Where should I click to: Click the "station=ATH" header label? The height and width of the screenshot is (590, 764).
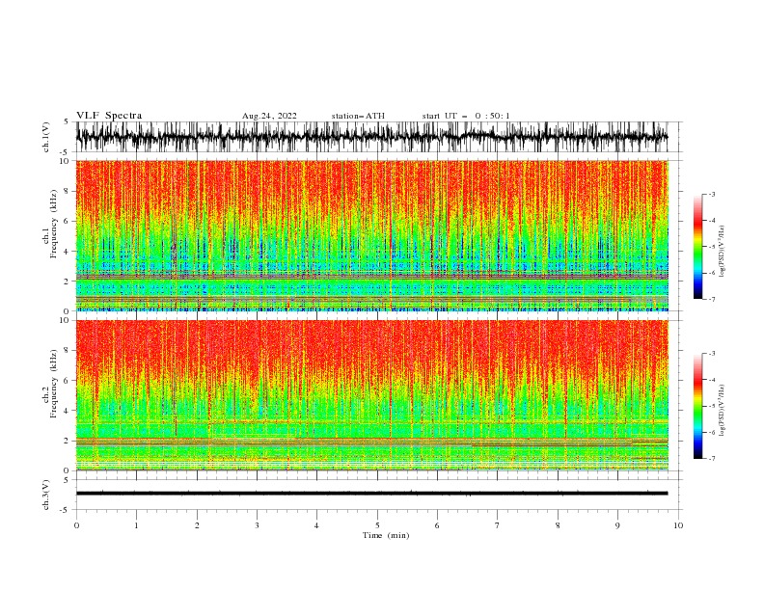point(358,116)
